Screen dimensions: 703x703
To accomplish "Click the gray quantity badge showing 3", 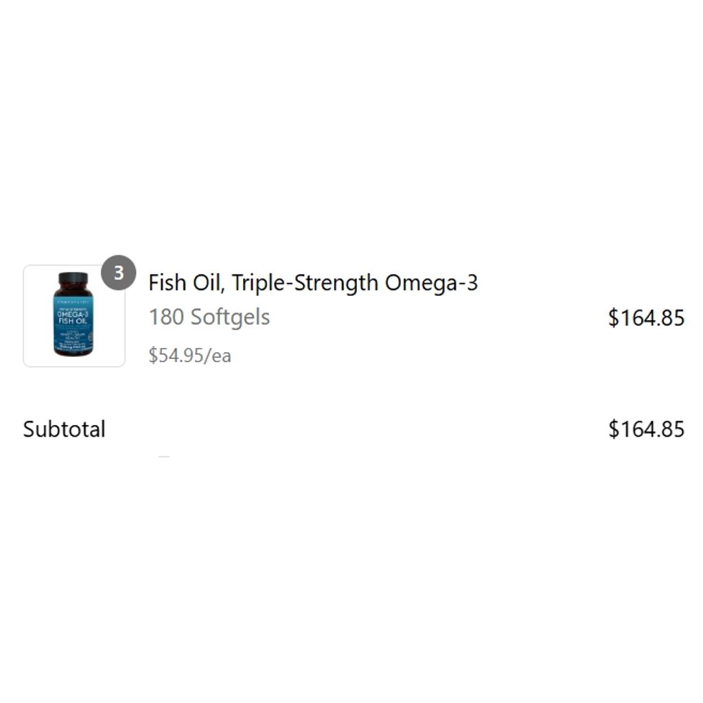I will tap(118, 273).
